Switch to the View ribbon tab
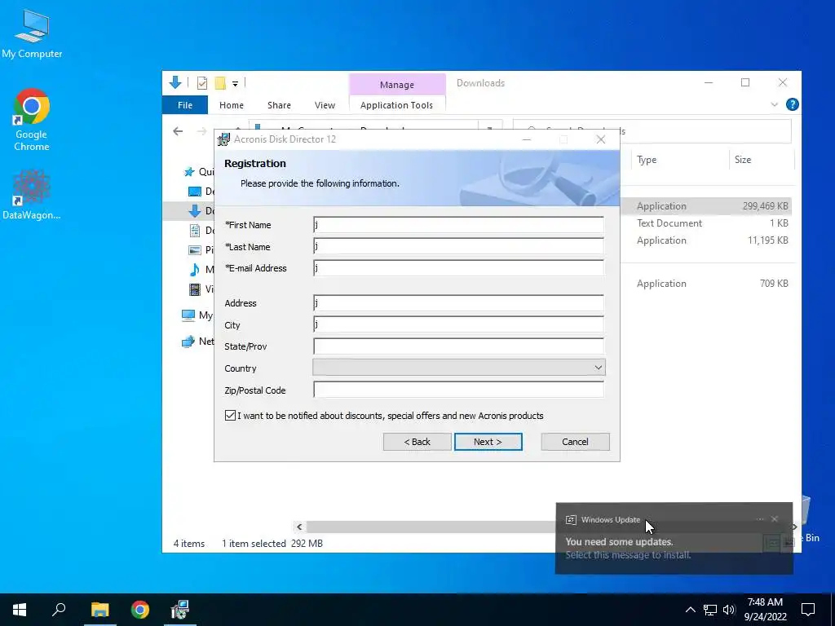This screenshot has width=835, height=626. [325, 105]
